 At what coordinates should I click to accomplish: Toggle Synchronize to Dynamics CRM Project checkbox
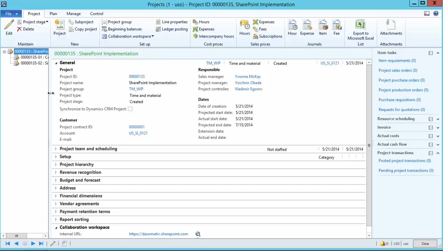[x=130, y=109]
